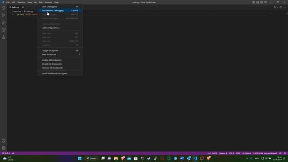
Task: Show hidden system tray icons chevron
Action: pyautogui.click(x=247, y=158)
